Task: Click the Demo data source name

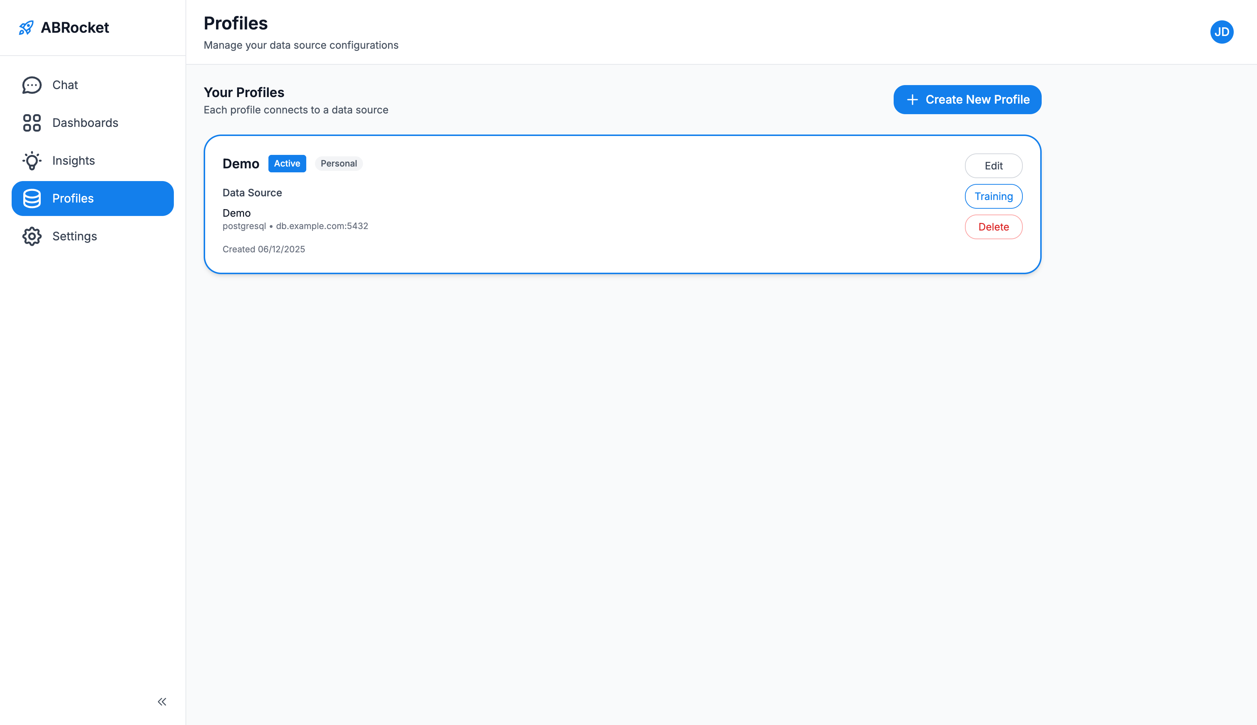Action: tap(236, 213)
